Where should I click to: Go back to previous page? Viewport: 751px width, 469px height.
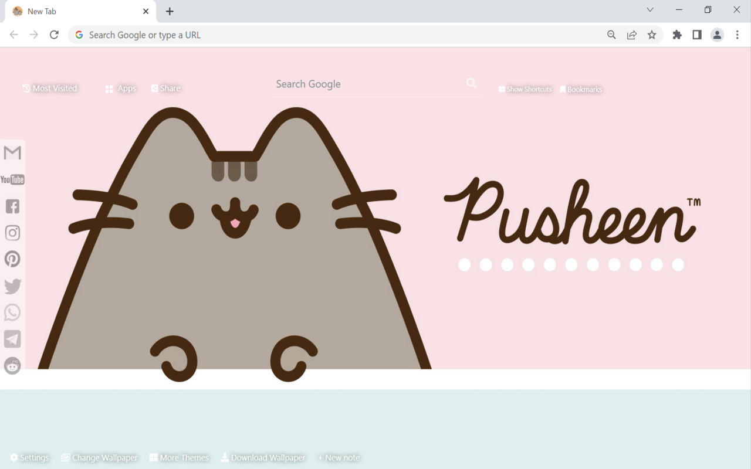point(14,35)
